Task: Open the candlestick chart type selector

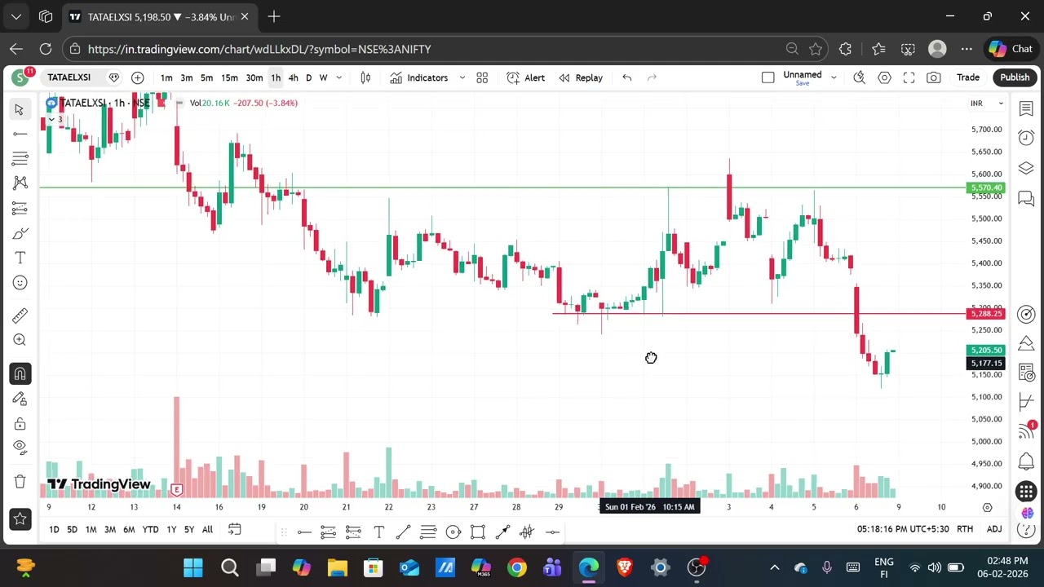Action: [x=365, y=77]
